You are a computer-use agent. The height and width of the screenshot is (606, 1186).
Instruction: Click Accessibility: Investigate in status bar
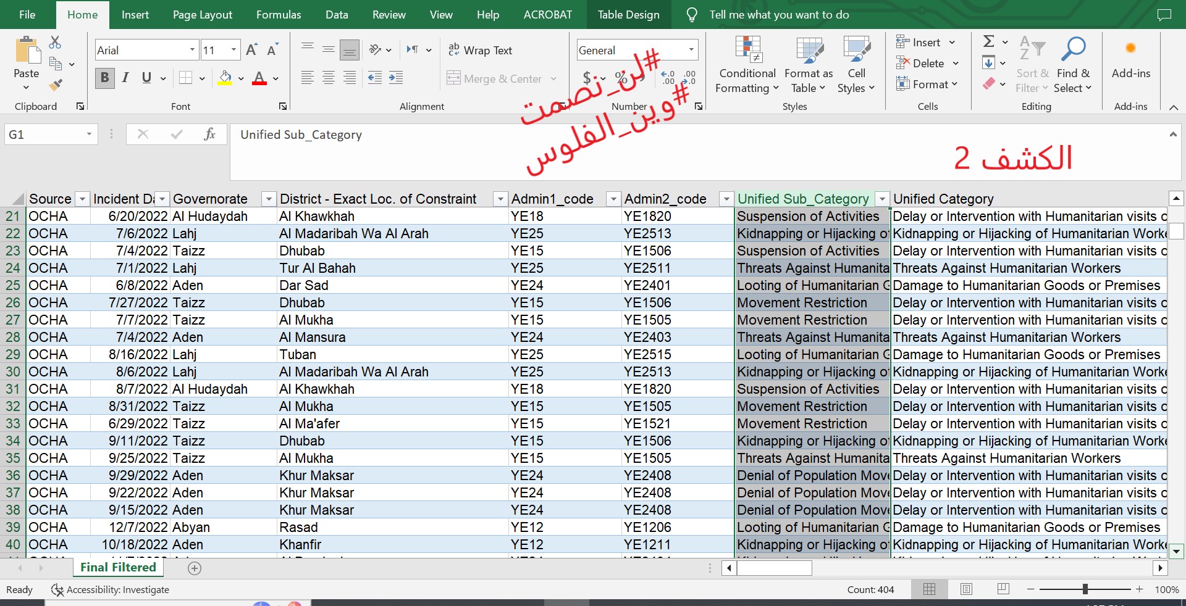[110, 589]
